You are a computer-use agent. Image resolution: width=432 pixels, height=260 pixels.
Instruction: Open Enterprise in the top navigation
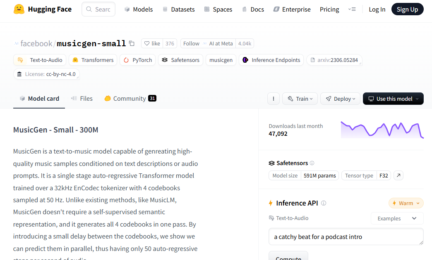pyautogui.click(x=292, y=9)
